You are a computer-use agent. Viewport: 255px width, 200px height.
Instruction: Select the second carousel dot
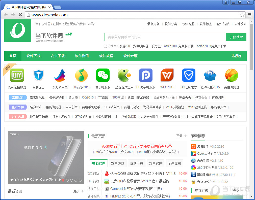tap(67, 180)
